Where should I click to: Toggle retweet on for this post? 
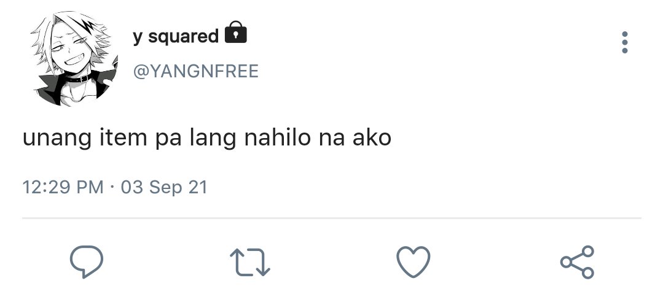[250, 262]
